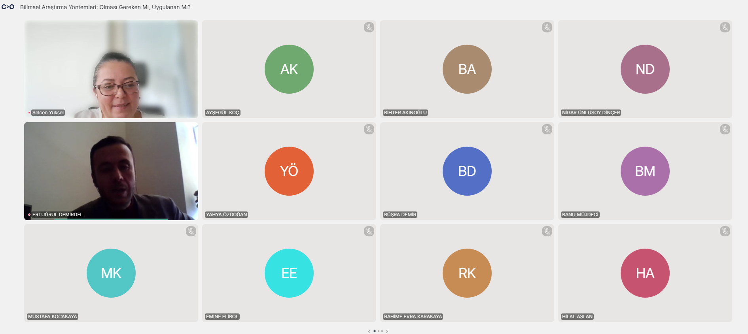Click the muted microphone icon on AYŞEGÜL KOÇ's tile

point(369,27)
